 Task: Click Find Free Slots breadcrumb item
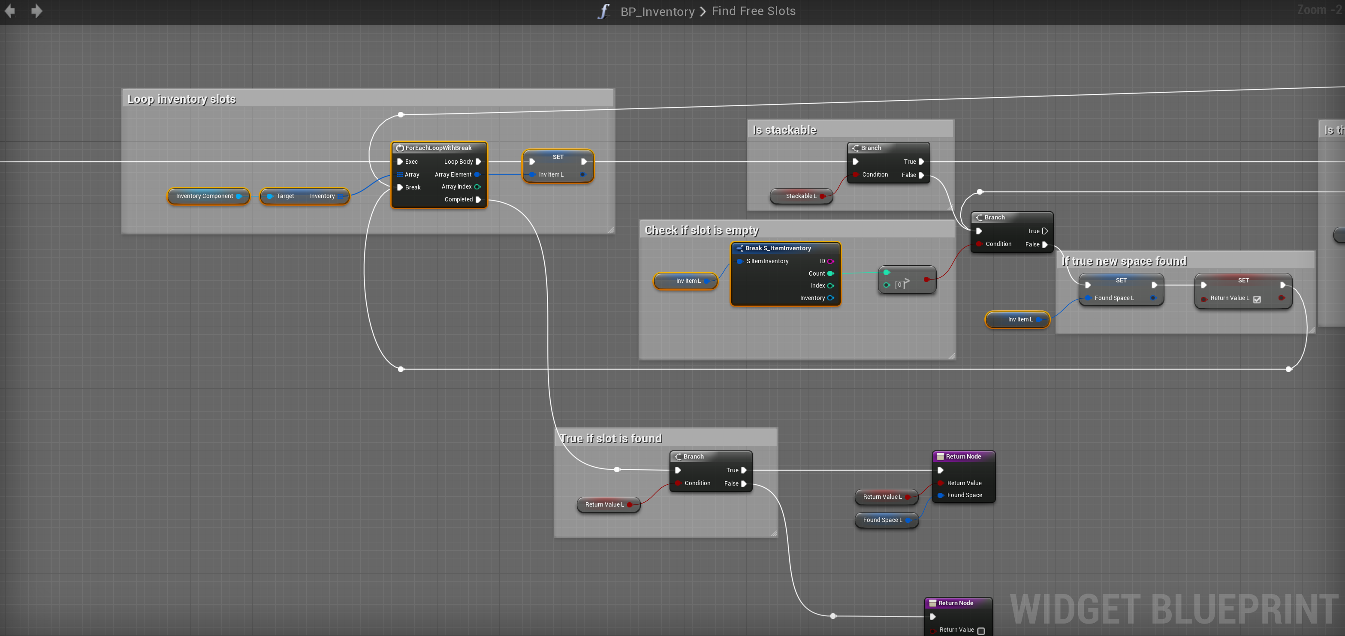(x=754, y=11)
